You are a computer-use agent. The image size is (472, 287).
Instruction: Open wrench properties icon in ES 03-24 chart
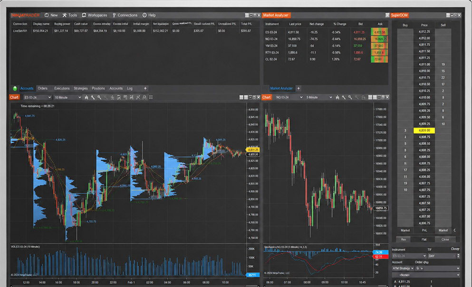click(x=93, y=97)
